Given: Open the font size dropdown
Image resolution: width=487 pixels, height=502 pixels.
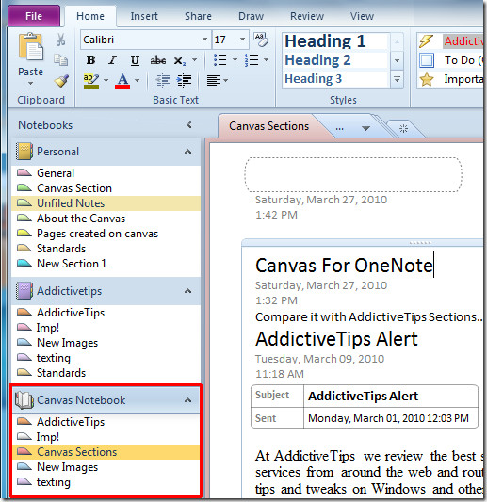Looking at the screenshot, I should click(x=242, y=40).
